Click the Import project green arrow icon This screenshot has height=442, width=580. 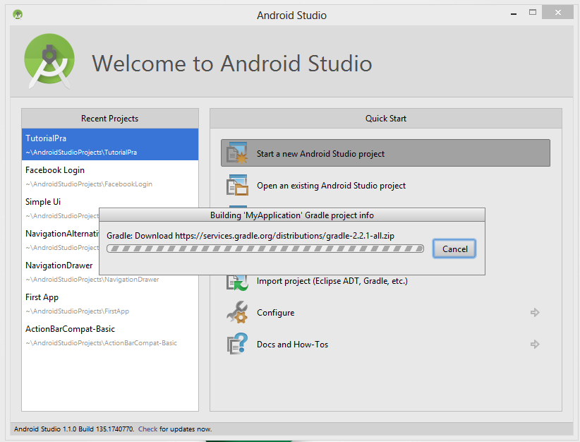[237, 283]
